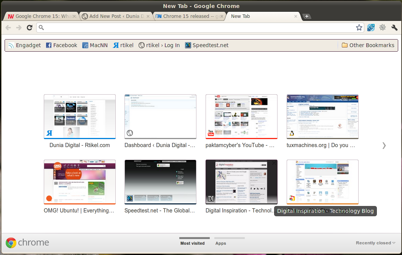Viewport: 402px width, 255px height.
Task: Open Dashboard Dunia Digital thumbnail
Action: pyautogui.click(x=161, y=117)
